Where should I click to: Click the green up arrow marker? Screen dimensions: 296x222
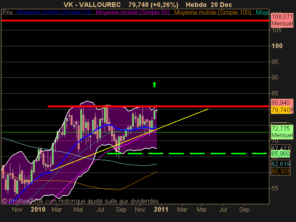coord(154,85)
